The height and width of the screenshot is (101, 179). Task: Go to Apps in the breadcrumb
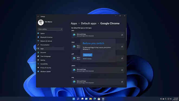click(74, 23)
